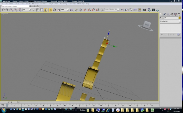This screenshot has width=183, height=113.
Task: Open the Rendering menu
Action: 63,4
